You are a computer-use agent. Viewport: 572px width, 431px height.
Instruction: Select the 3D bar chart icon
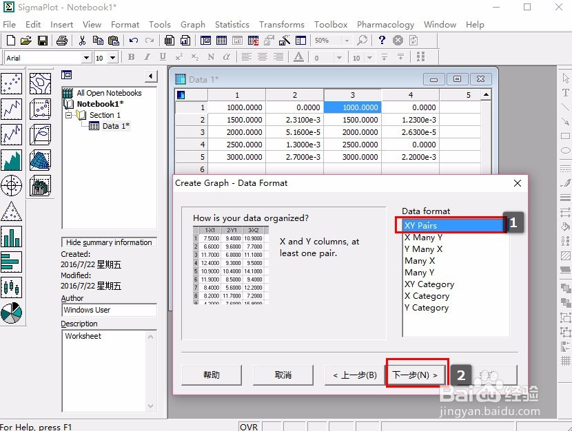40,185
